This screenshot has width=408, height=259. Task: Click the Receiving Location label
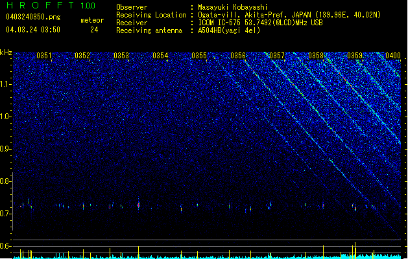click(x=151, y=15)
